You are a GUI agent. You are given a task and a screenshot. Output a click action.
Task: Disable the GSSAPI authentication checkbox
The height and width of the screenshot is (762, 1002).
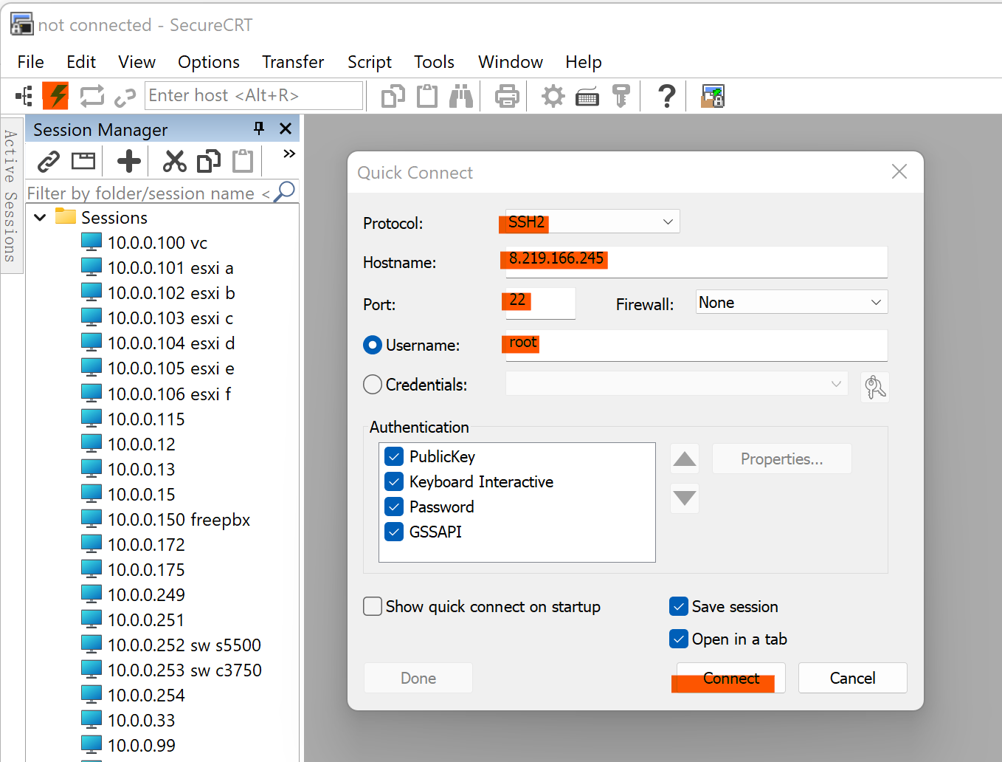pos(394,532)
